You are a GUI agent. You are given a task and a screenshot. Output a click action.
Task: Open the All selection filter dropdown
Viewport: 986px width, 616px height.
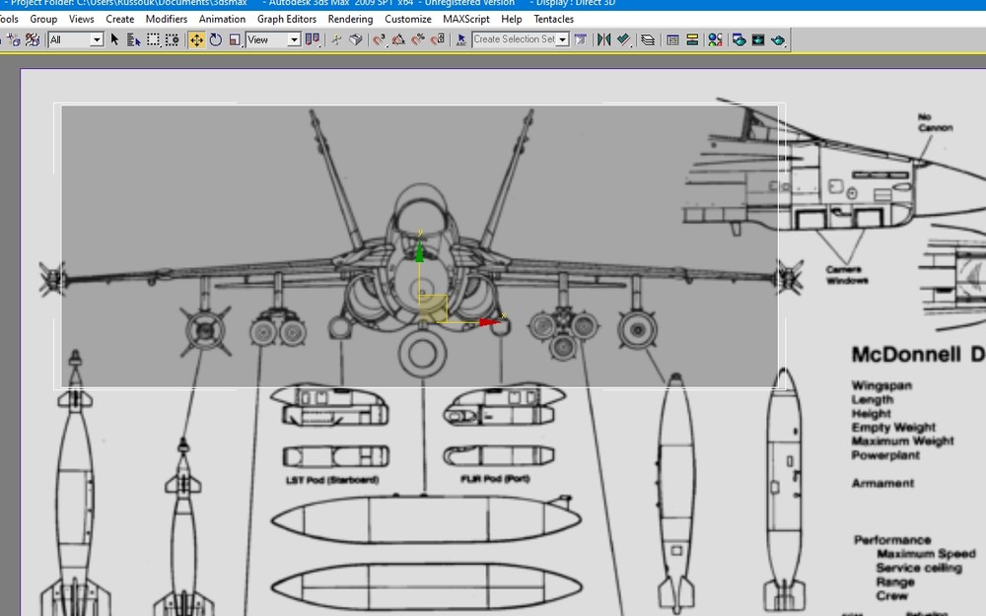point(76,39)
